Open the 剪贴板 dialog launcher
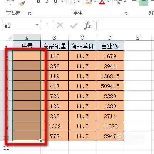Viewport: 154px width, 154px height. pos(30,13)
